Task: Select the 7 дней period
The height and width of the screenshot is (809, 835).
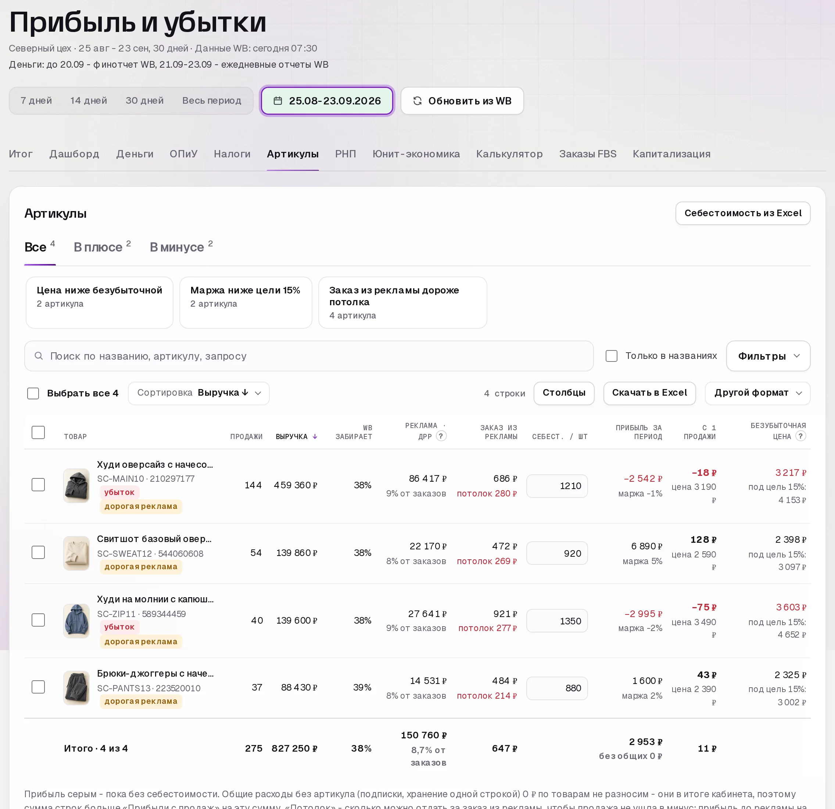Action: (36, 101)
